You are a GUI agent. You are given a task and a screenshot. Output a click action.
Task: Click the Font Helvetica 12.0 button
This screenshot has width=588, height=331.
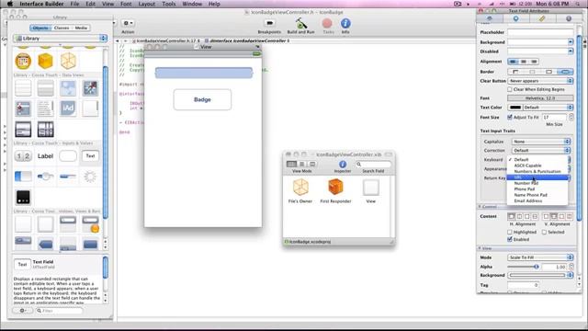point(540,98)
